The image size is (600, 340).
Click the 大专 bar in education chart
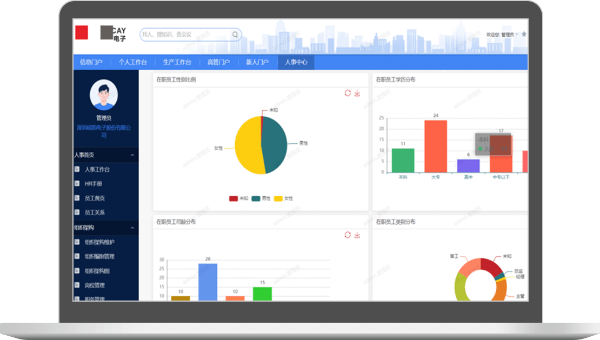point(435,146)
